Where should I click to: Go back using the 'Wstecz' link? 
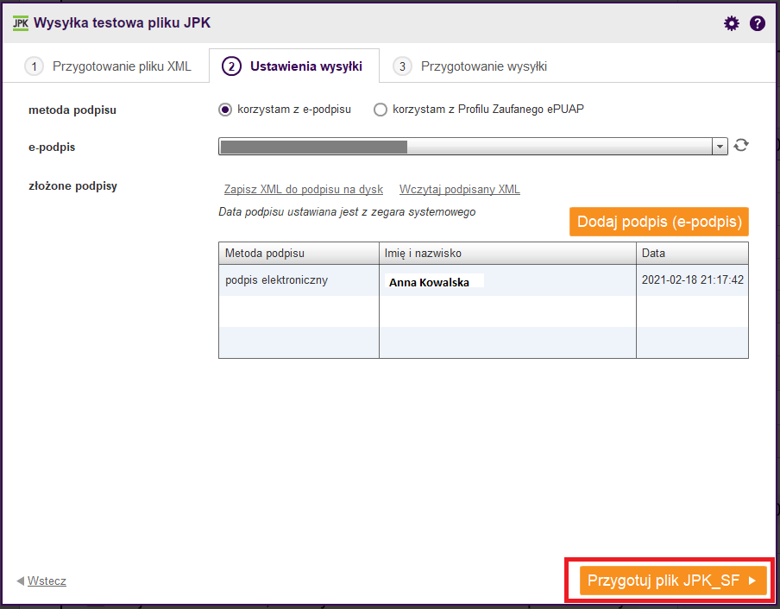(47, 581)
